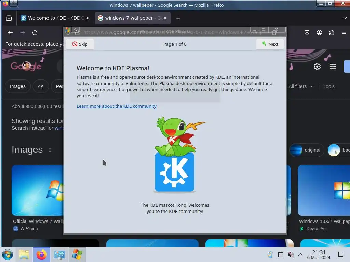
Task: Open the system settings taskbar icon
Action: coord(59,254)
